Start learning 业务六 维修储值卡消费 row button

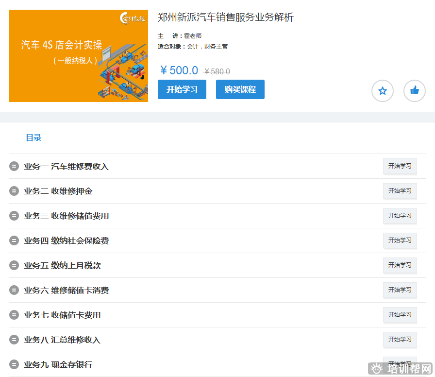point(400,290)
